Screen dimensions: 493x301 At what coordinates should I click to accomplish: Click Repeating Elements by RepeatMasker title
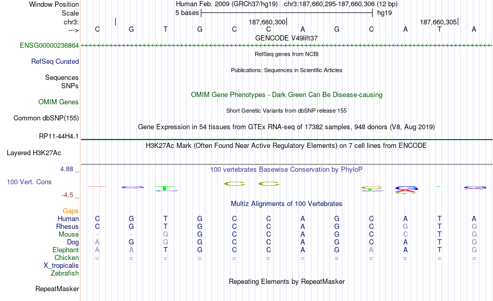pos(286,281)
